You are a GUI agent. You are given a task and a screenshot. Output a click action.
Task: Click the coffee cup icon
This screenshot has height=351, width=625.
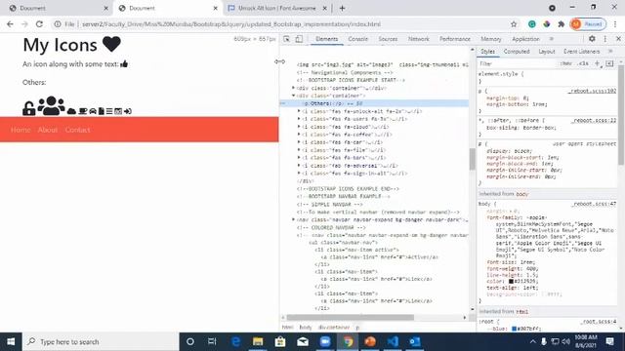point(82,111)
